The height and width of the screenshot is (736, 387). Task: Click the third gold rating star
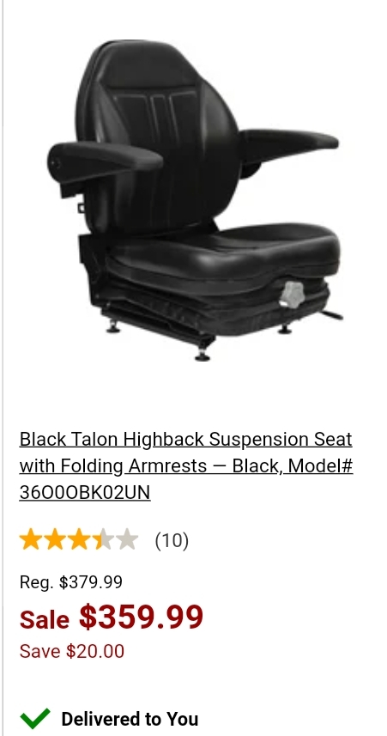(79, 540)
